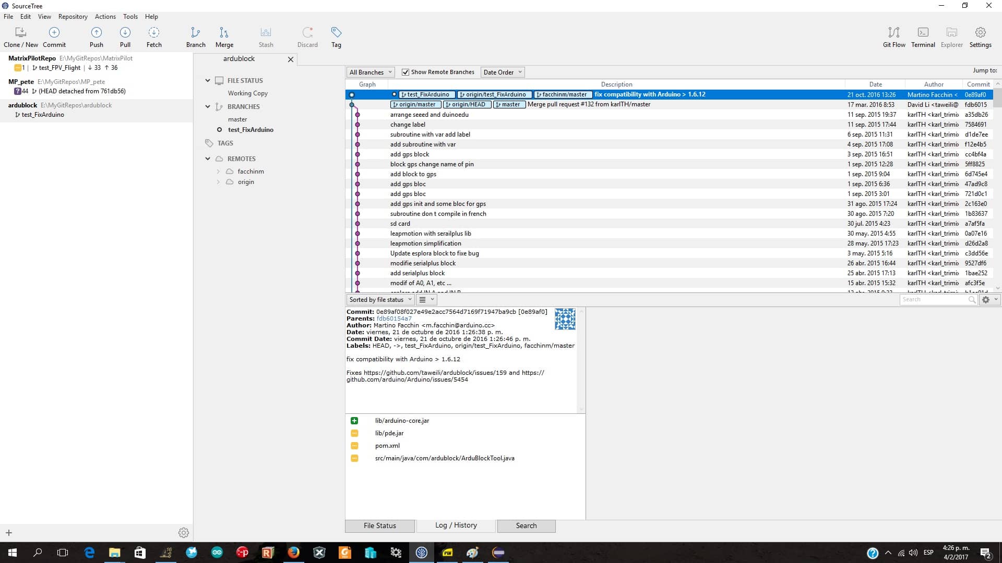This screenshot has width=1002, height=563.
Task: Open the Tools menu
Action: click(130, 17)
